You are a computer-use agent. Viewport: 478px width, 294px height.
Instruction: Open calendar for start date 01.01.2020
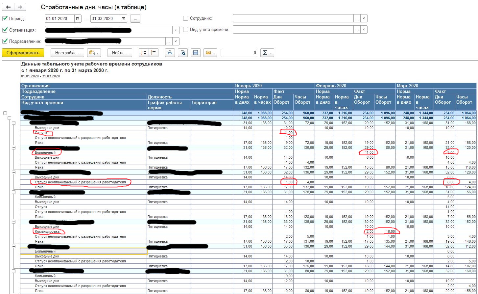click(78, 19)
